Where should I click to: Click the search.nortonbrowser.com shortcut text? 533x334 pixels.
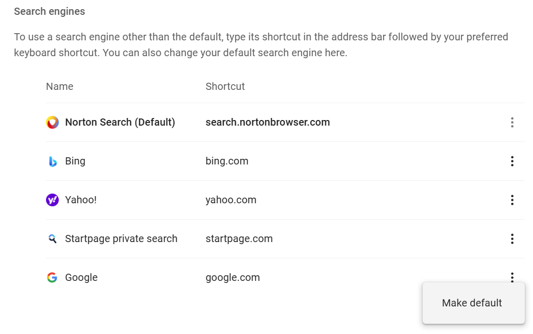(x=268, y=123)
